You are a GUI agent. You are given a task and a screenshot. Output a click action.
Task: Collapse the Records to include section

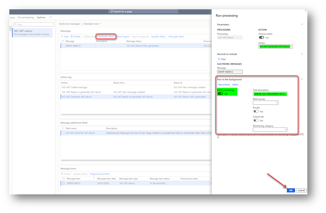302,54
